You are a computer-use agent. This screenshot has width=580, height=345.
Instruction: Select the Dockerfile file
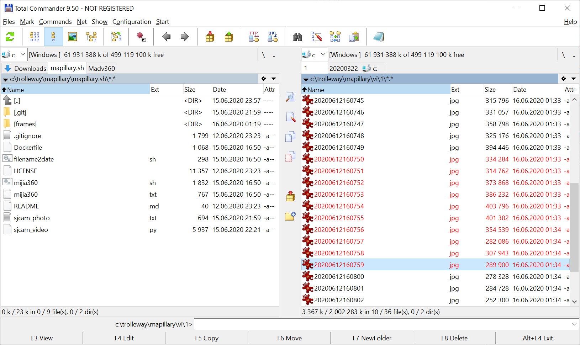(x=139, y=147)
